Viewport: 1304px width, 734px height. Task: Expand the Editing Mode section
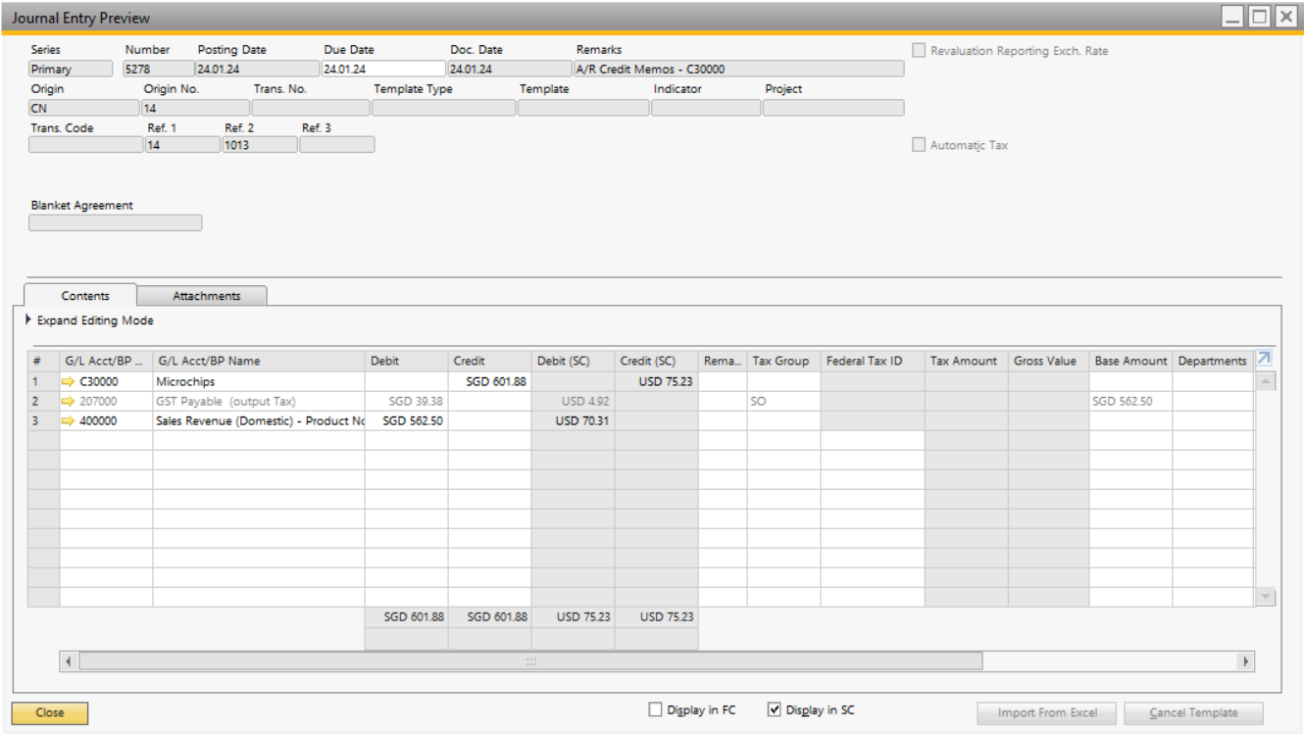click(x=89, y=320)
